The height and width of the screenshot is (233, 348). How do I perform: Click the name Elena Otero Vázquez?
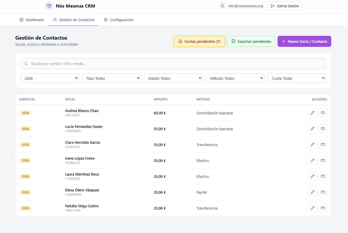pyautogui.click(x=82, y=190)
